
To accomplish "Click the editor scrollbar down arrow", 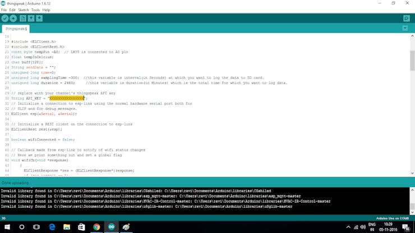I will [412, 173].
